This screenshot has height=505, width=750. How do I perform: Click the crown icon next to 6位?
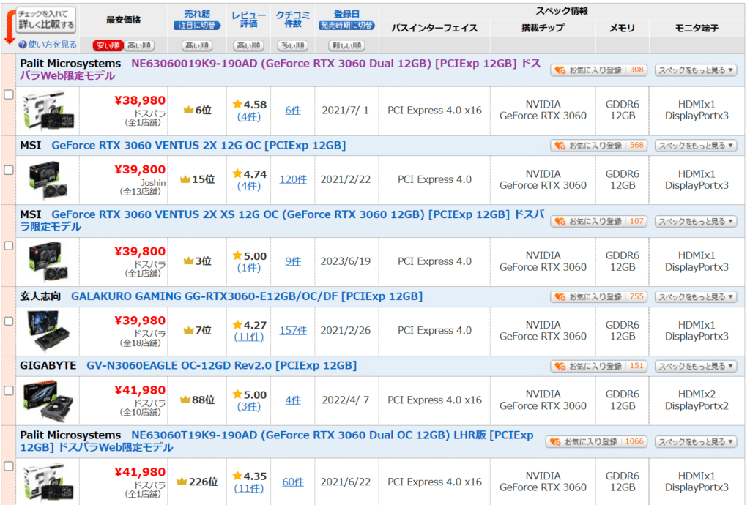point(188,111)
